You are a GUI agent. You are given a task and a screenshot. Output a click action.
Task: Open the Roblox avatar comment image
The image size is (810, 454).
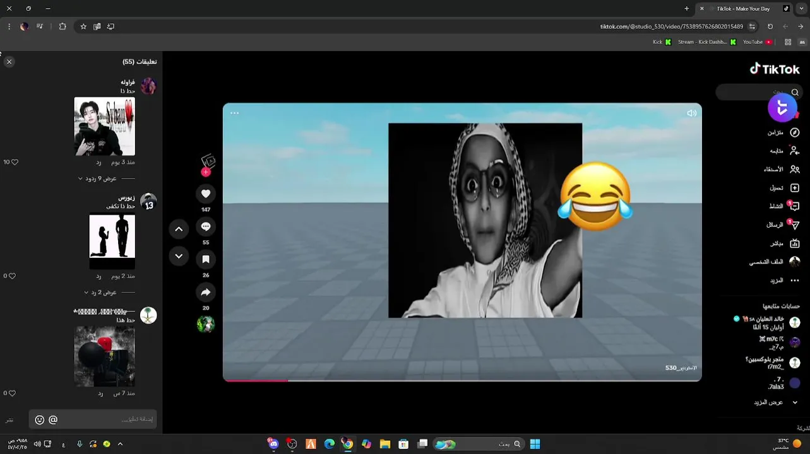(x=104, y=356)
